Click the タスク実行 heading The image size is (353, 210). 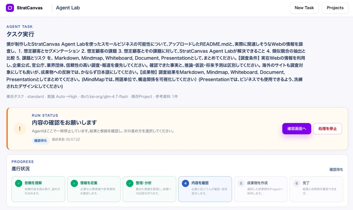click(20, 34)
